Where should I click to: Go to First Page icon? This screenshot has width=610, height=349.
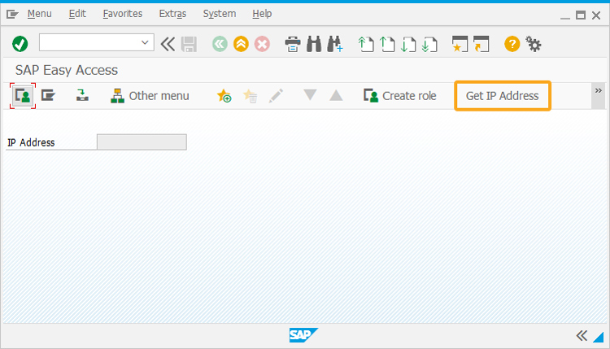(x=366, y=44)
